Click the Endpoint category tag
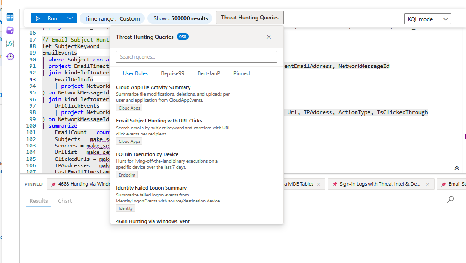 click(x=127, y=175)
